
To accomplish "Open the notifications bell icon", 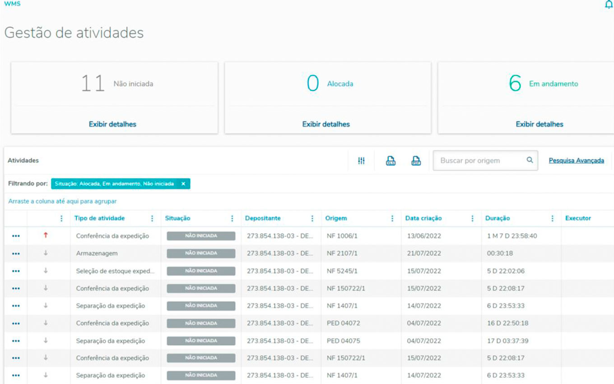I will (x=608, y=5).
